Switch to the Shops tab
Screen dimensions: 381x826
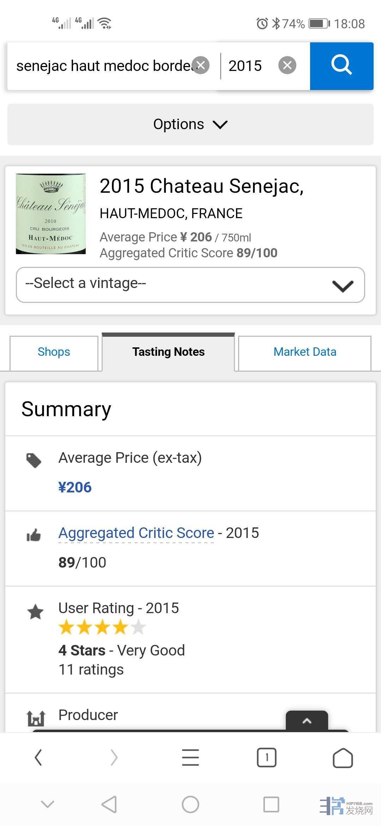(54, 352)
